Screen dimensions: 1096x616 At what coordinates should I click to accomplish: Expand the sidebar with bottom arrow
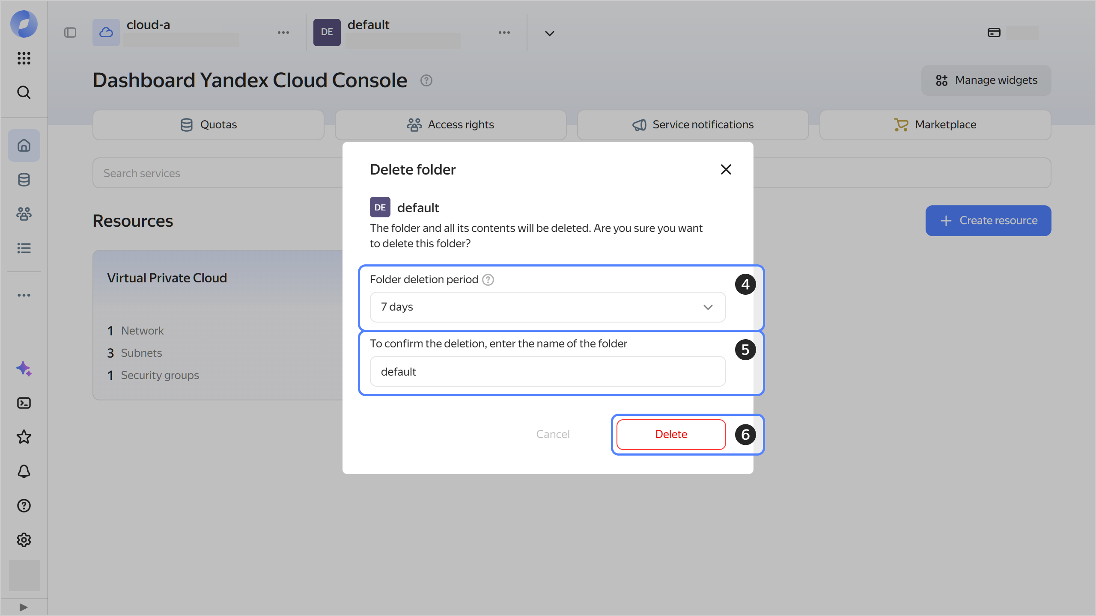click(24, 607)
